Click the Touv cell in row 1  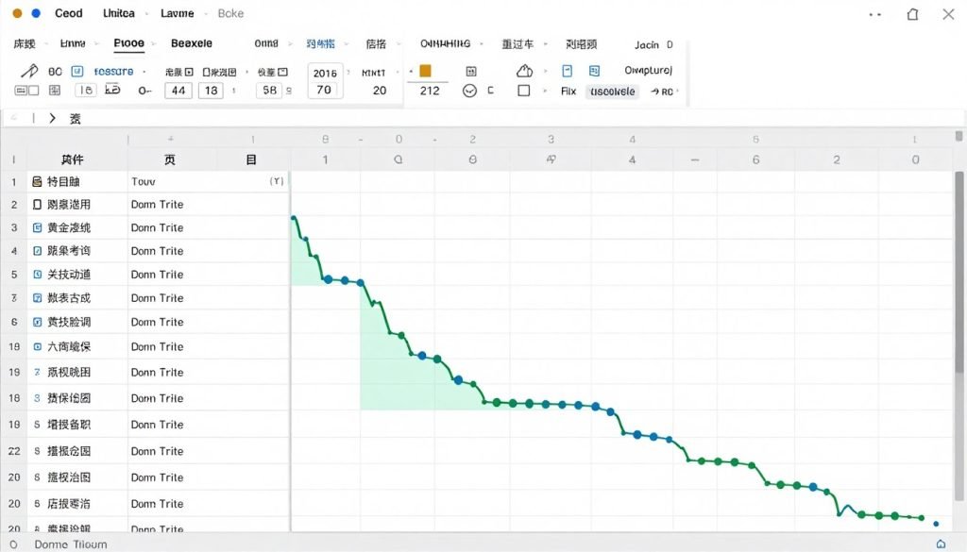pyautogui.click(x=208, y=181)
